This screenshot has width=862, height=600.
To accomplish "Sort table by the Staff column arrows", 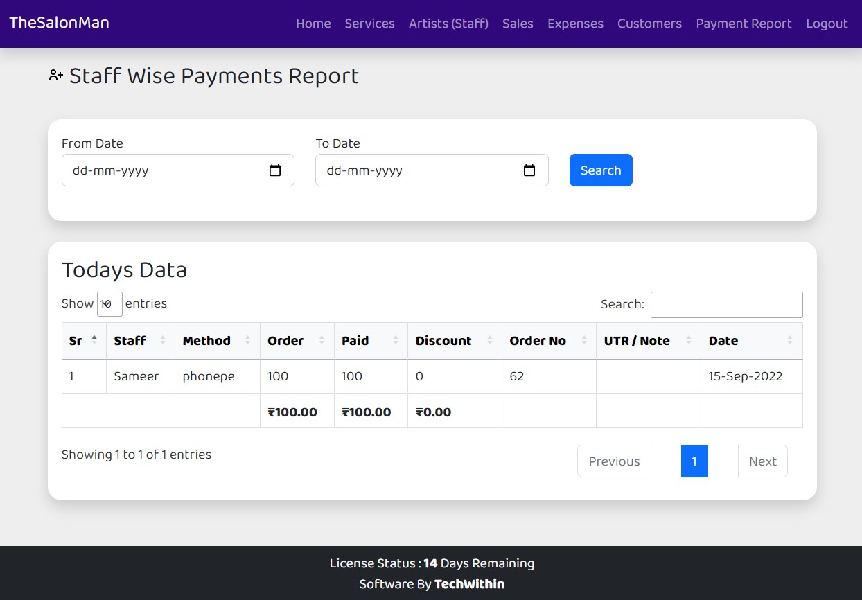I will click(x=163, y=340).
